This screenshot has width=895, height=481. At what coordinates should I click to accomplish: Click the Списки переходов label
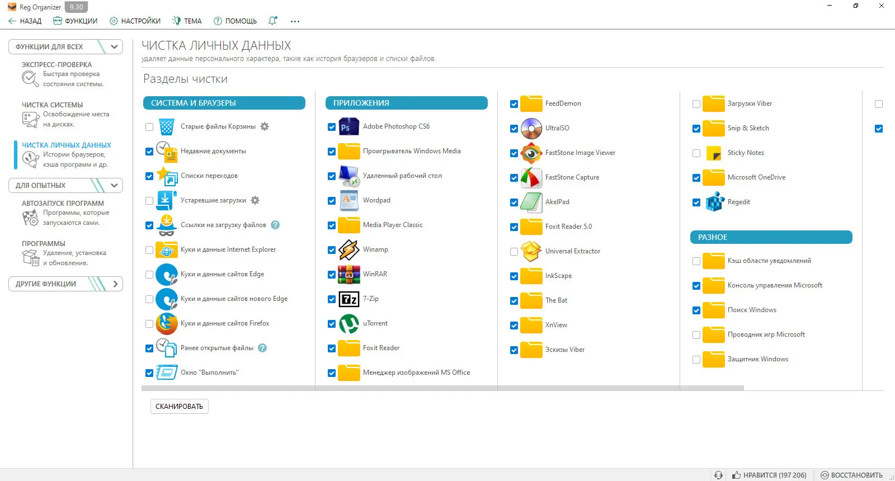(x=209, y=176)
